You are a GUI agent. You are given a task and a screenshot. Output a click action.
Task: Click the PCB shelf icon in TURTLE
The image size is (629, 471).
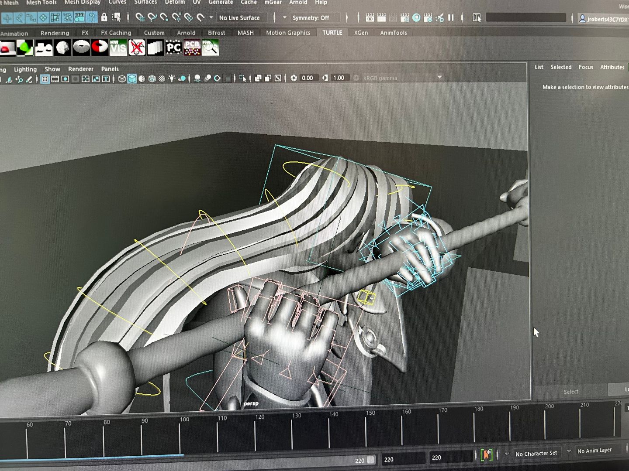(x=192, y=48)
